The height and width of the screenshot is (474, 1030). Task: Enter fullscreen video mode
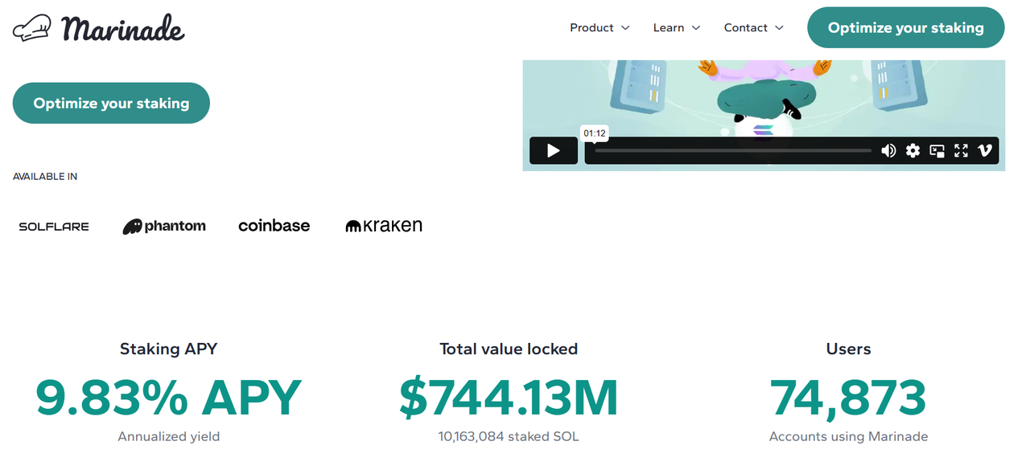[961, 150]
